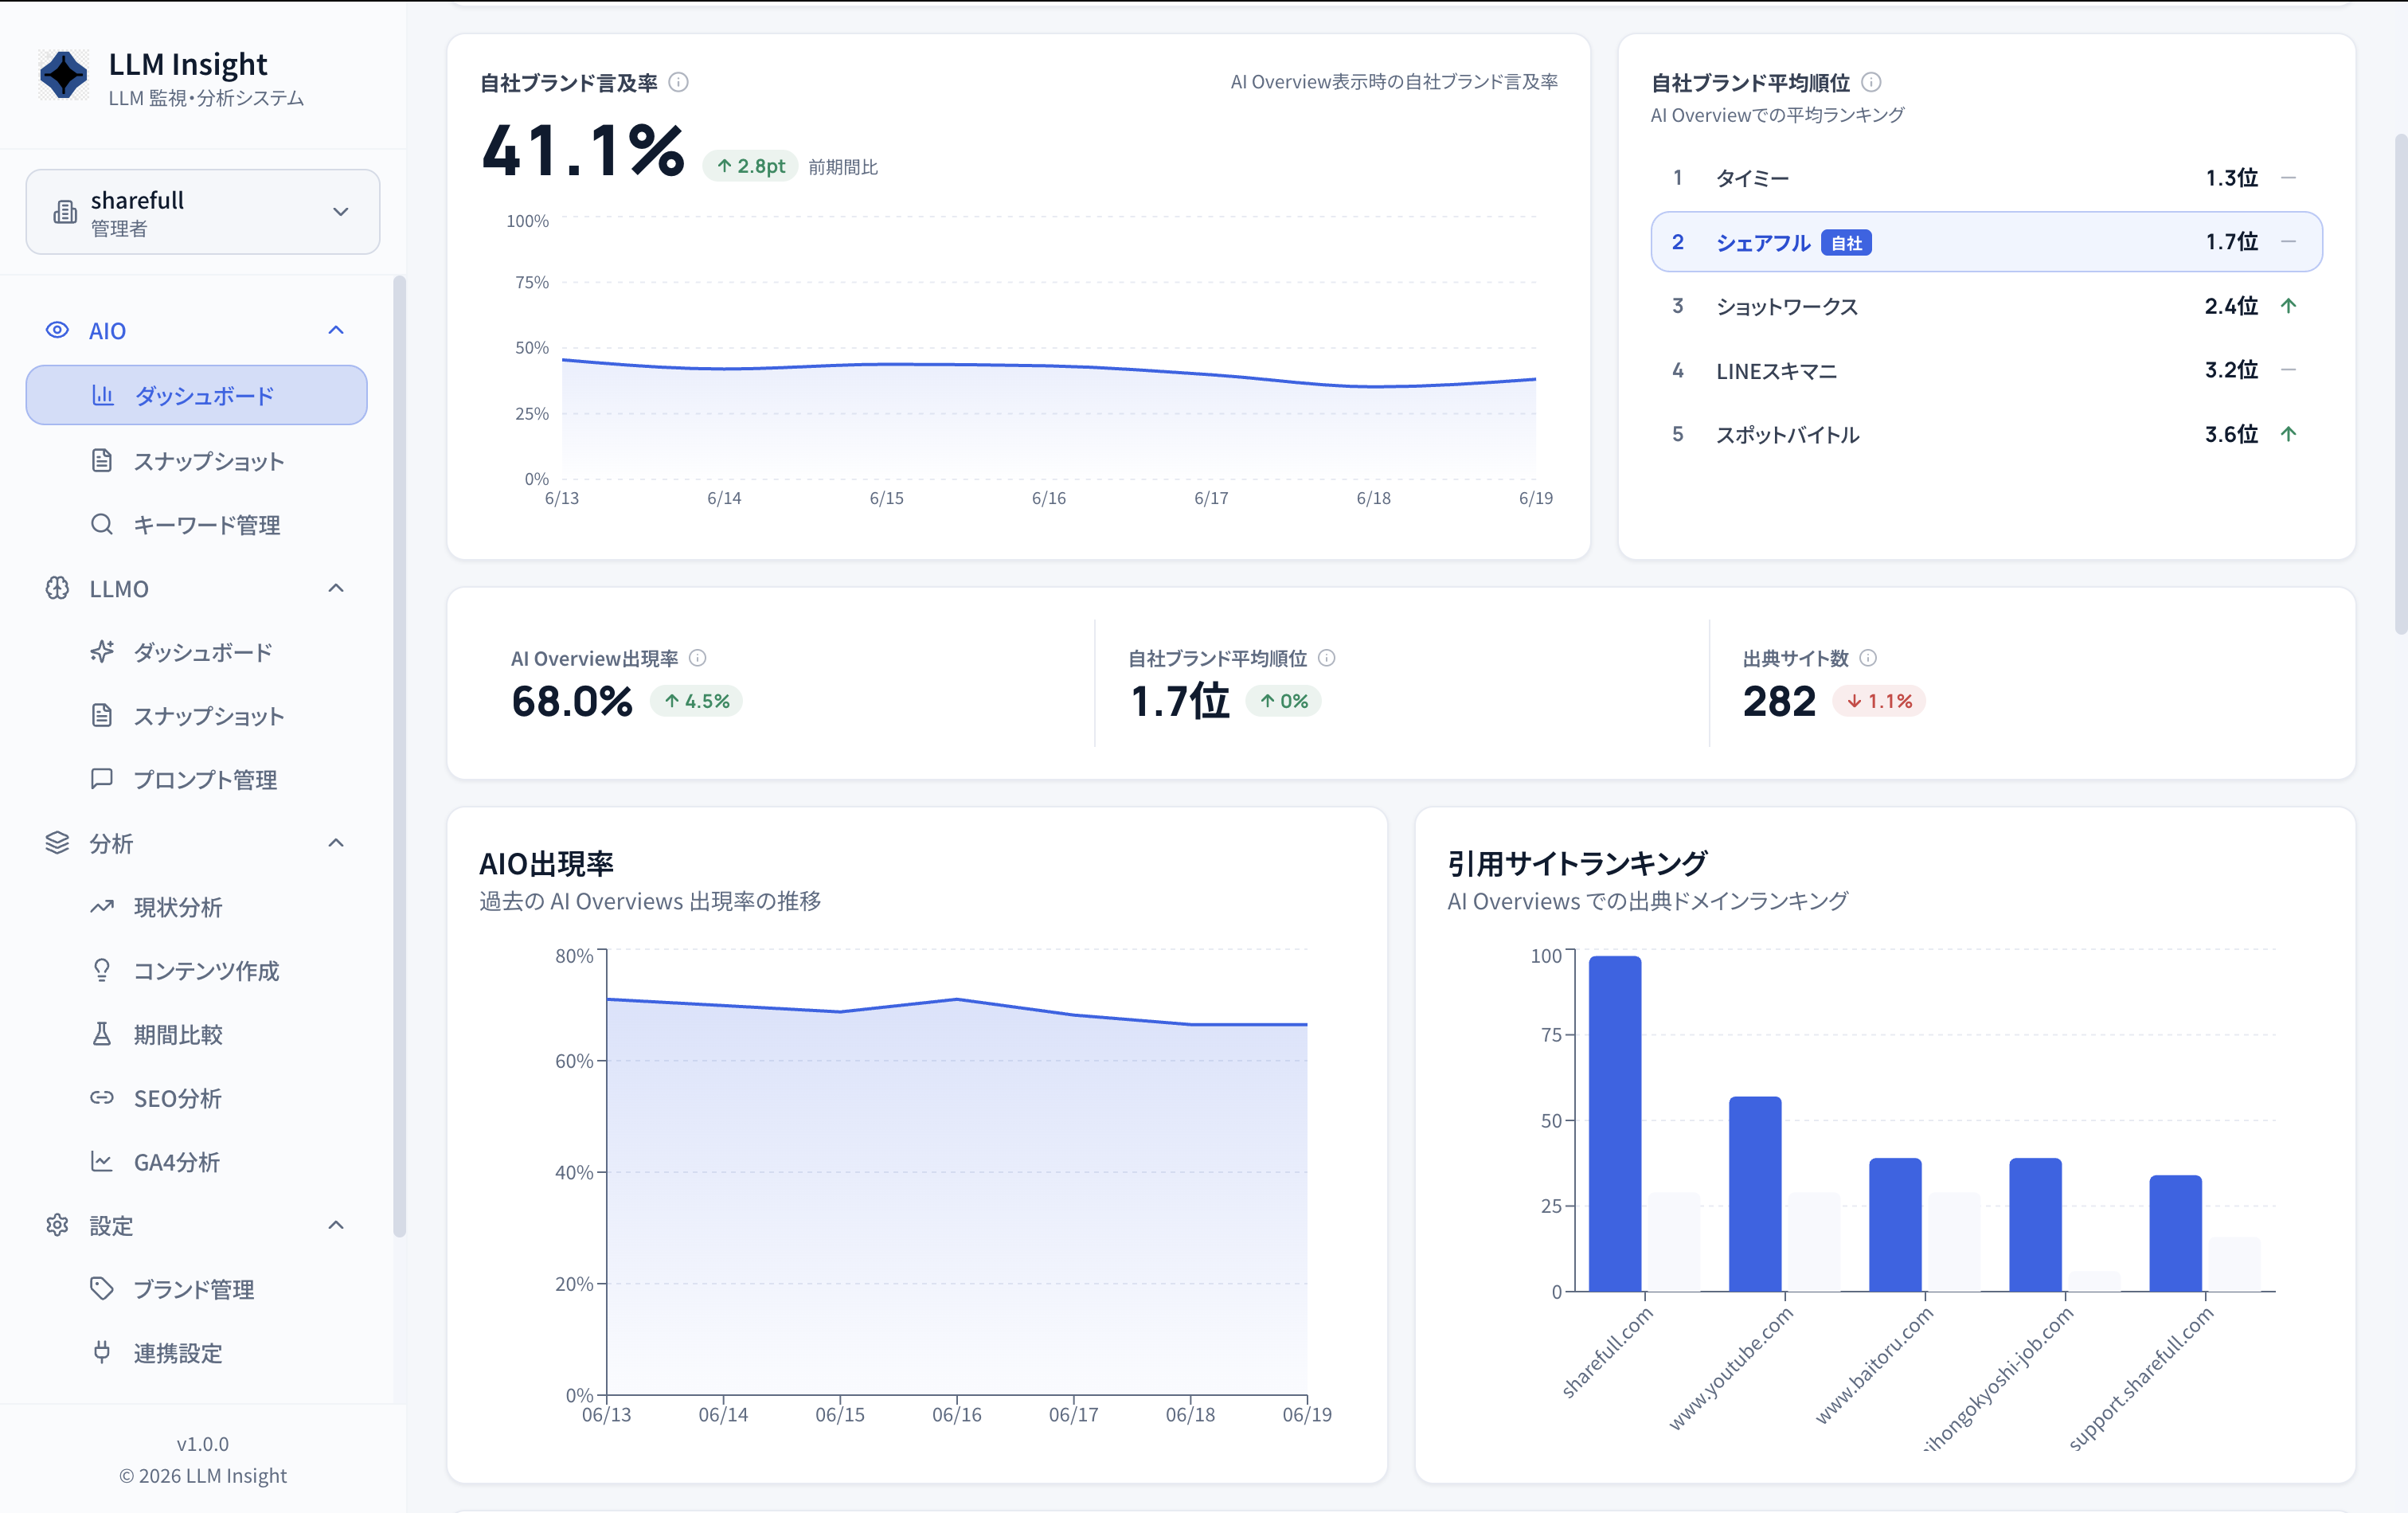
Task: Collapse the 設定 section chevron
Action: [336, 1225]
